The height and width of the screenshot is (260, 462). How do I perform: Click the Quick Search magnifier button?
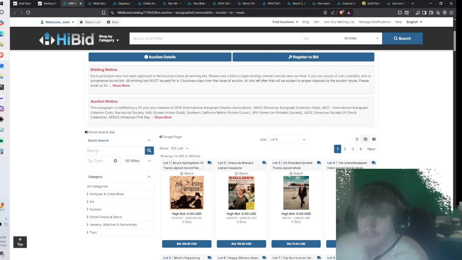149,151
